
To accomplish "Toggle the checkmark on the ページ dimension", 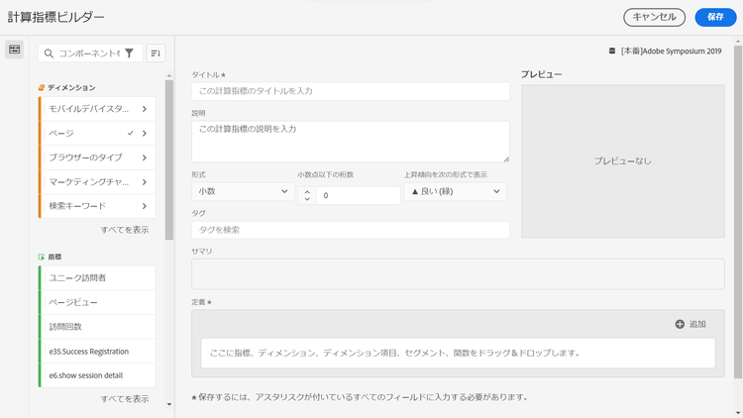I will pos(131,133).
